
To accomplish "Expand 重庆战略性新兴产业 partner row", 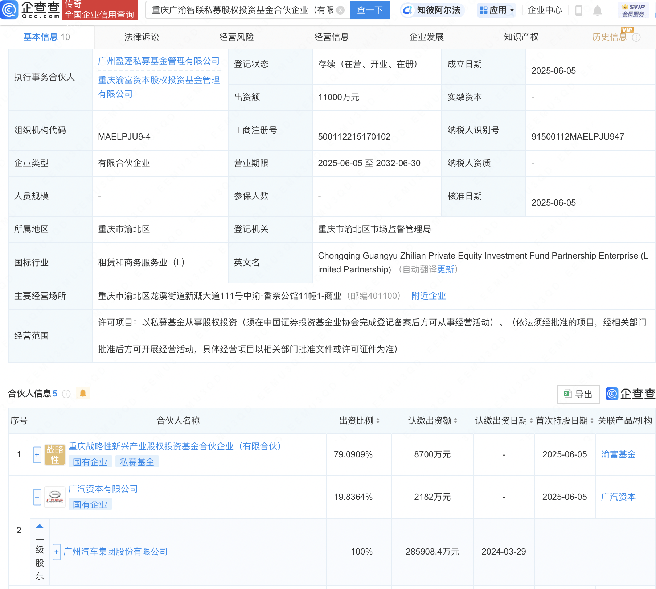I will [x=37, y=455].
